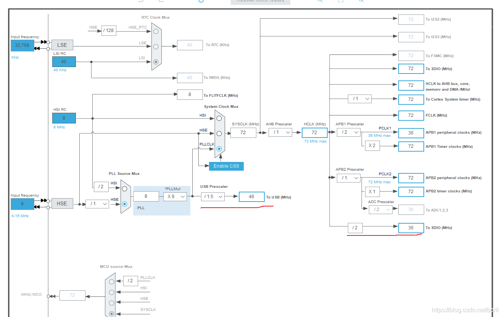
Task: Click the To ADC1,2,3 36 field
Action: [411, 210]
